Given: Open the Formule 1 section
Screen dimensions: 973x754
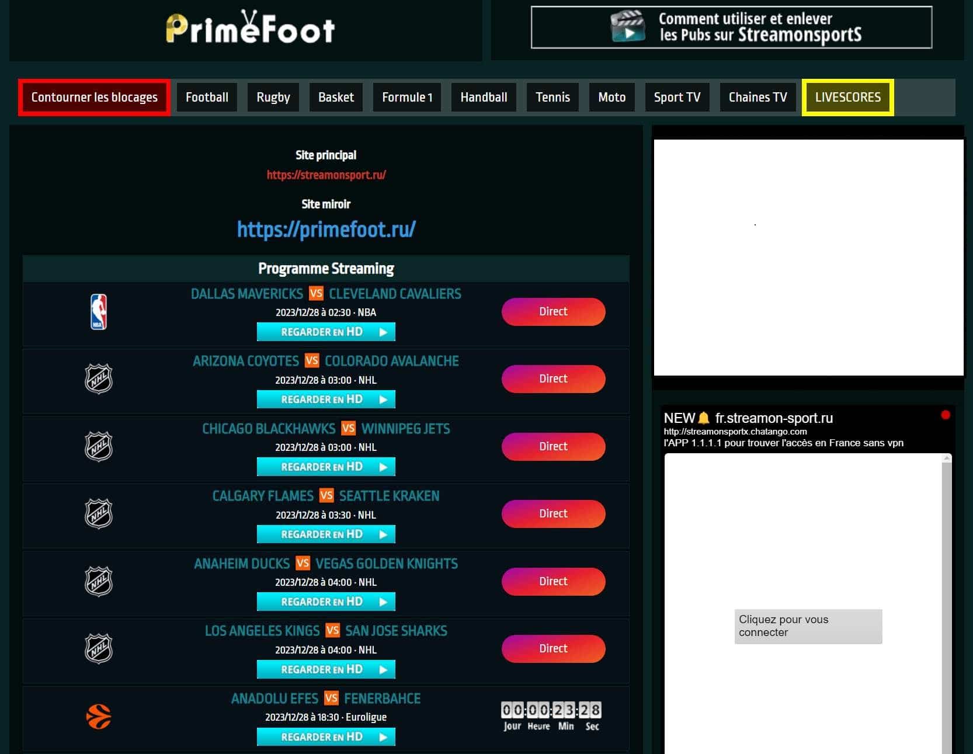Looking at the screenshot, I should (407, 97).
